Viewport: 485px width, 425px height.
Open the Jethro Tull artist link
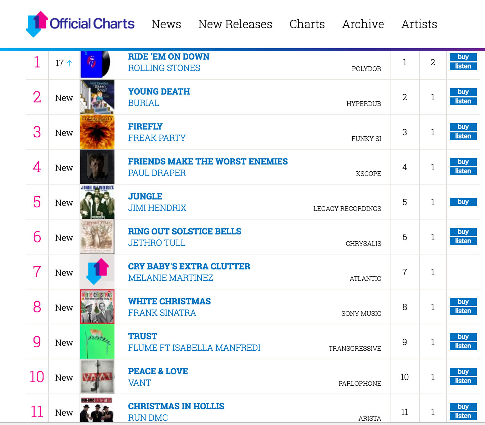[157, 243]
